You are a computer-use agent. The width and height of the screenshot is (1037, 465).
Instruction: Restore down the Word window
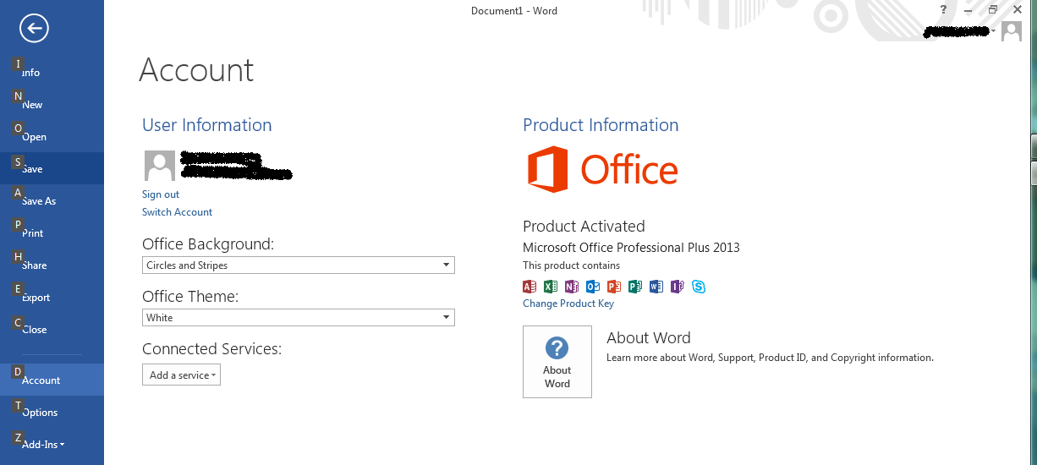click(x=993, y=10)
